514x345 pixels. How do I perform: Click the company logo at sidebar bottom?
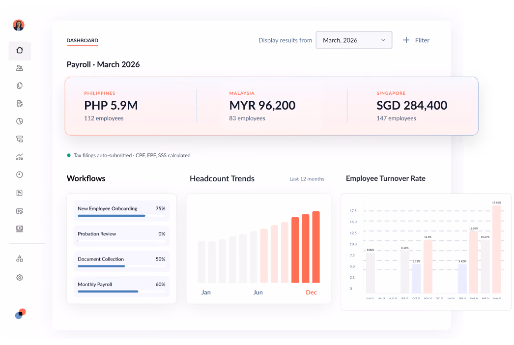click(20, 314)
